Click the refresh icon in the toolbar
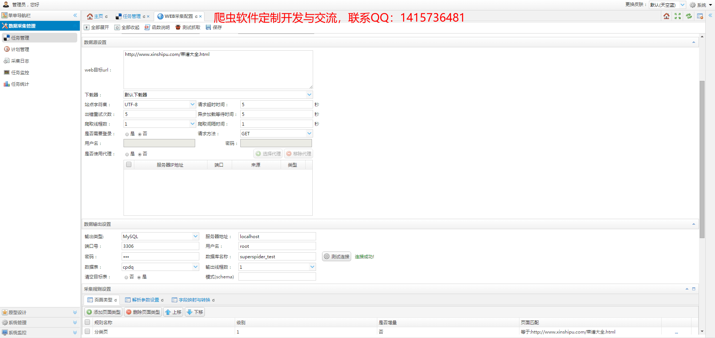This screenshot has width=715, height=338. click(689, 16)
